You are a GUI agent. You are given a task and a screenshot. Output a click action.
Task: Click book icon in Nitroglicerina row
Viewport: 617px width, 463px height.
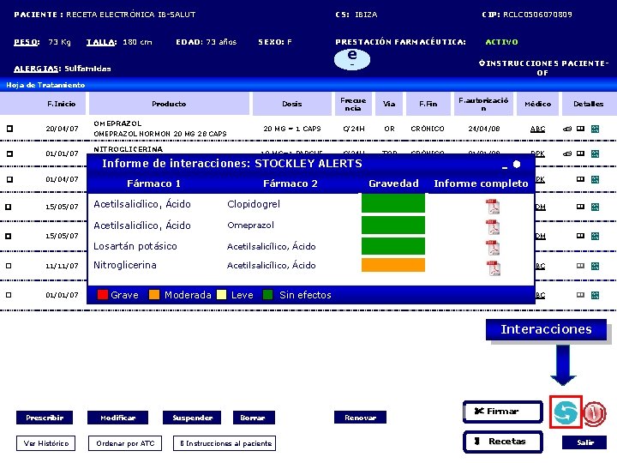click(580, 153)
